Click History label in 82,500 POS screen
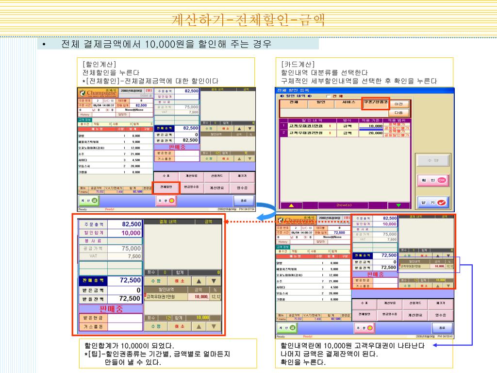 pos(85,115)
